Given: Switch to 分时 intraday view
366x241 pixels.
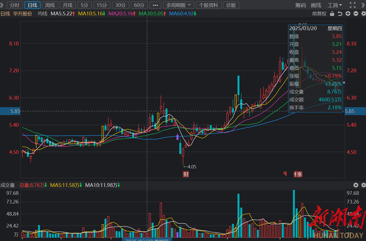Looking at the screenshot, I should 14,5.
